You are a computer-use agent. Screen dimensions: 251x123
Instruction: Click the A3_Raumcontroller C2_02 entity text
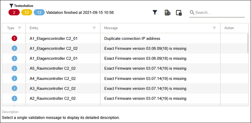coord(53,89)
